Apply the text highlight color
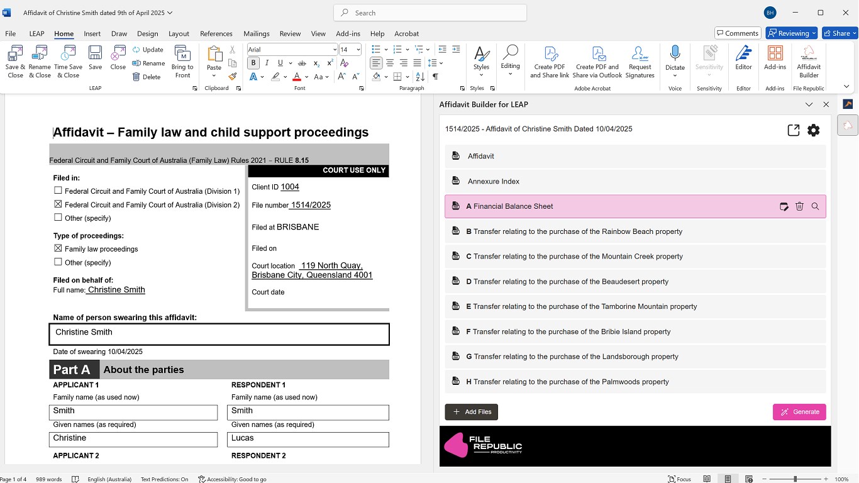 tap(275, 77)
